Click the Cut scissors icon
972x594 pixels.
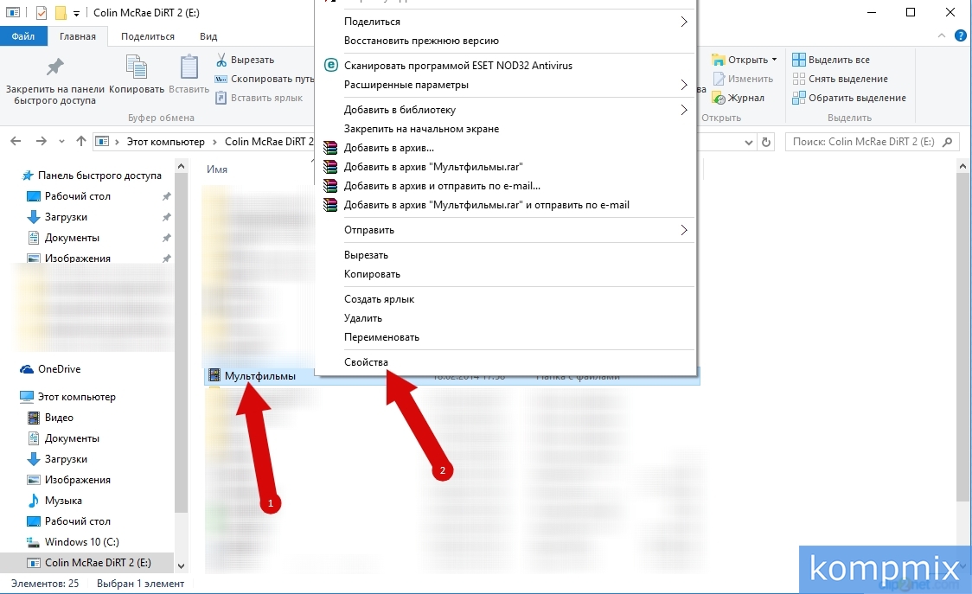tap(221, 60)
